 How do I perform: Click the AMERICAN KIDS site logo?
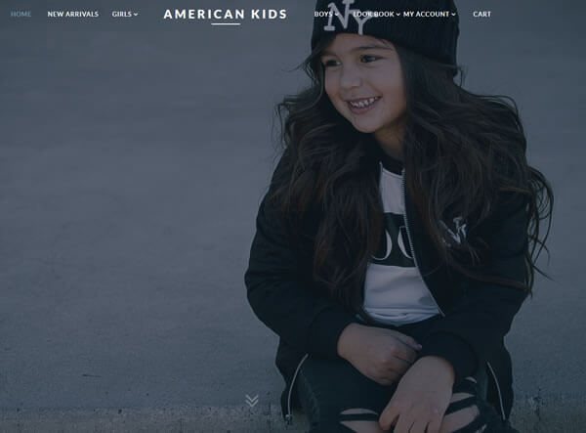point(226,15)
